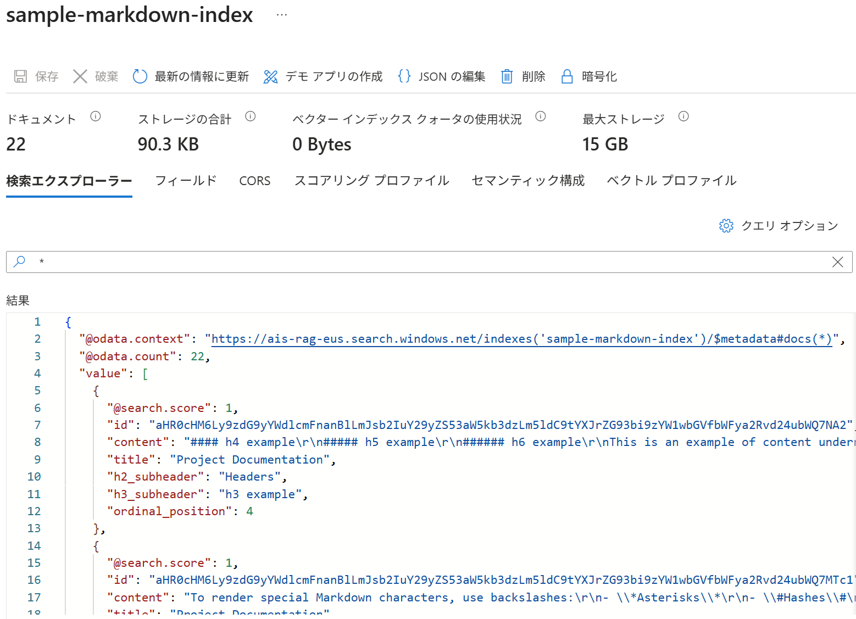Refresh with the 最新の情報に更新 circular arrow icon

coord(140,76)
